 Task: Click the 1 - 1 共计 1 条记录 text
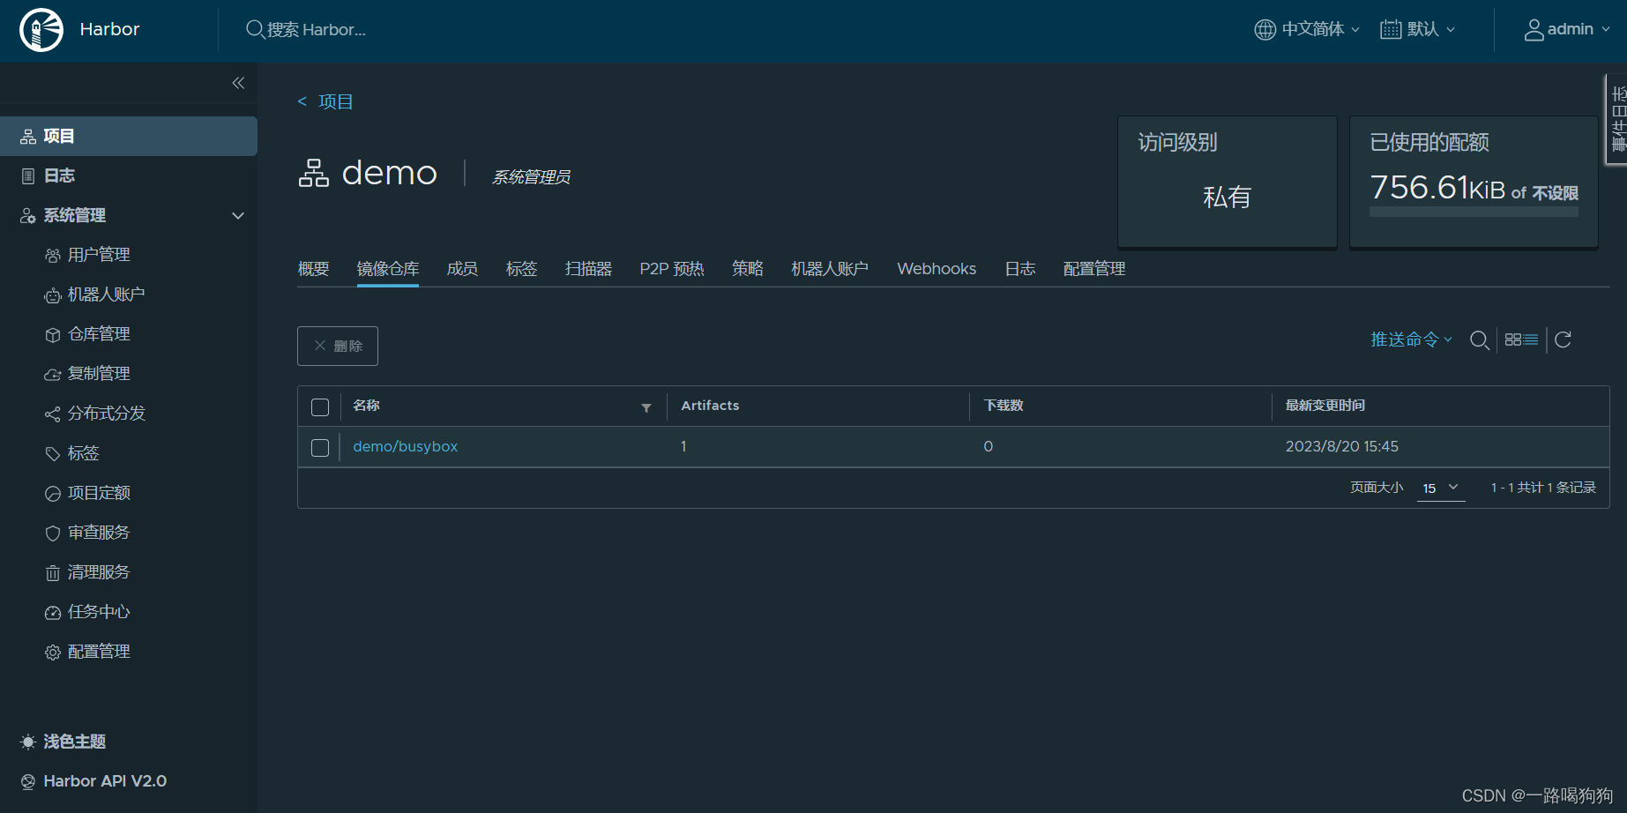click(1543, 488)
